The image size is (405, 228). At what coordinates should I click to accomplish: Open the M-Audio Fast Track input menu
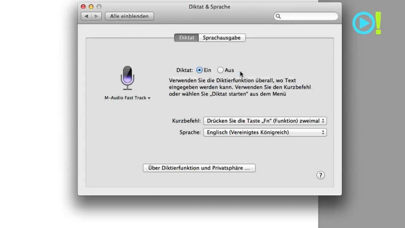click(127, 98)
